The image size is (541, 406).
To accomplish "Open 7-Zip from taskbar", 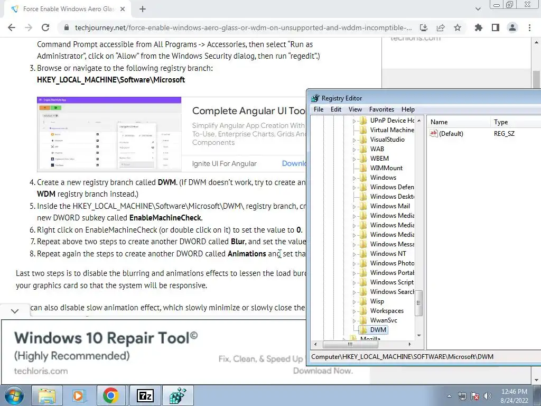I will tap(145, 395).
